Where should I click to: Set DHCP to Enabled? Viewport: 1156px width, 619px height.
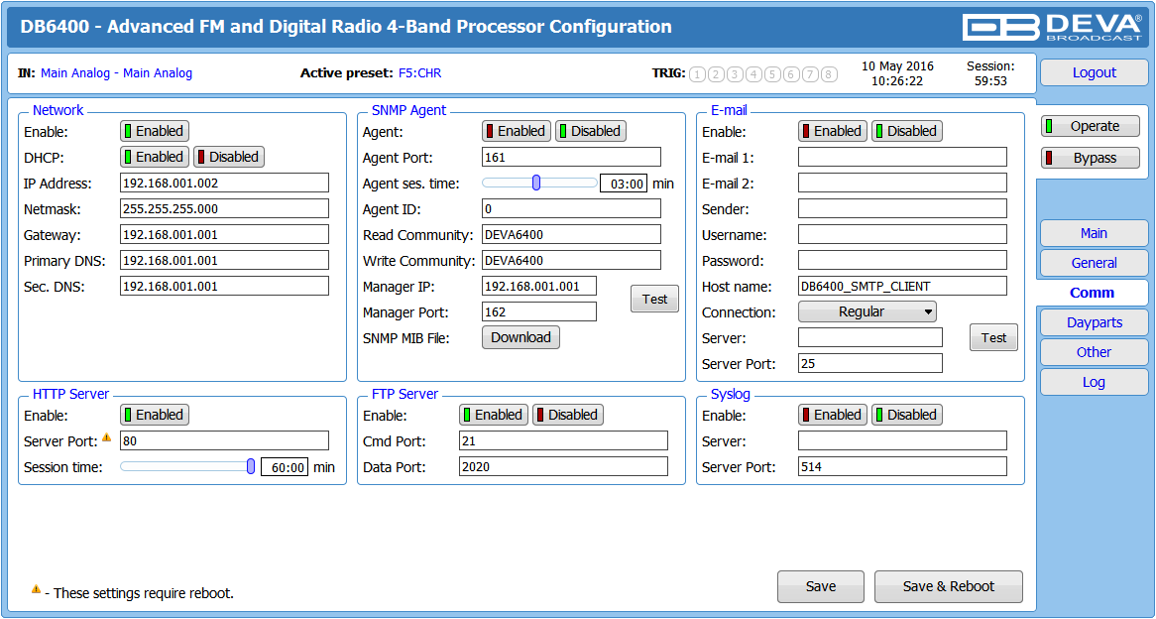tap(155, 157)
